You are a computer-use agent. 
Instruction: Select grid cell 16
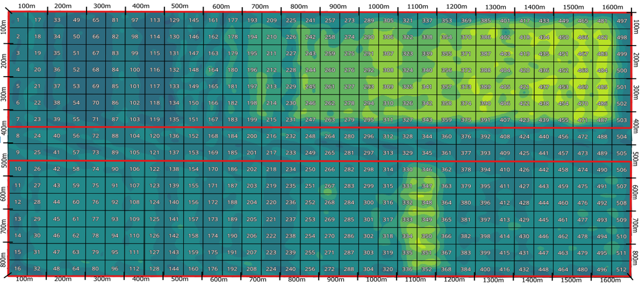coord(18,268)
